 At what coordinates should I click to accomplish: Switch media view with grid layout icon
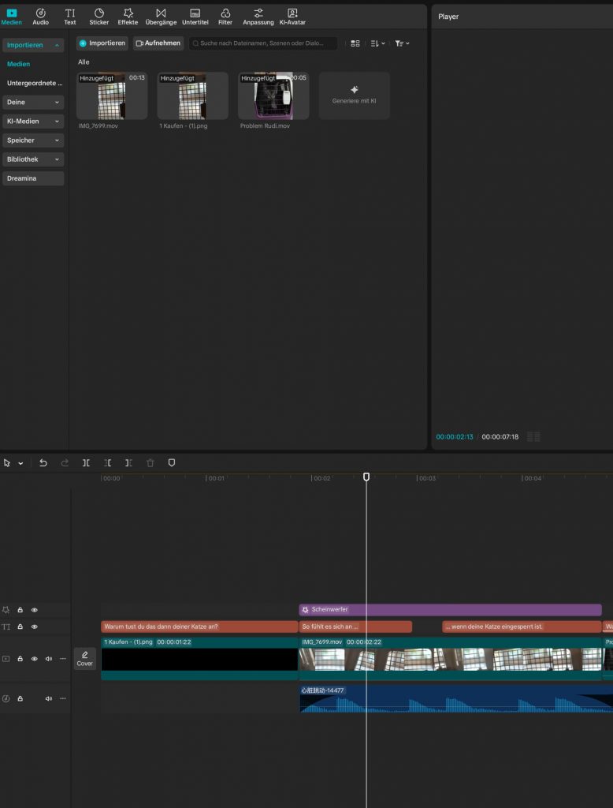tap(355, 43)
